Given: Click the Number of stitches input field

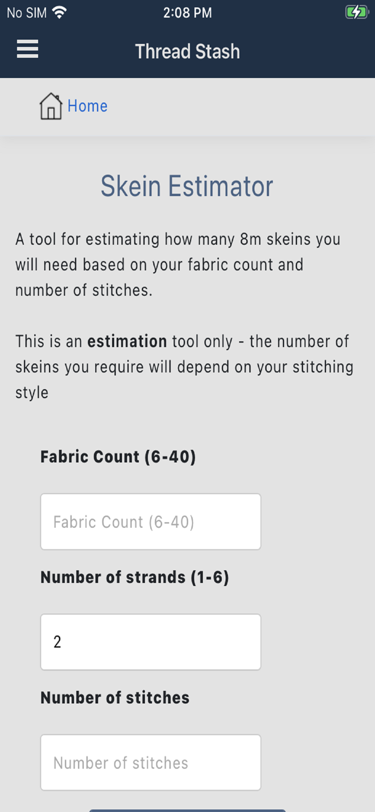Looking at the screenshot, I should (x=150, y=762).
